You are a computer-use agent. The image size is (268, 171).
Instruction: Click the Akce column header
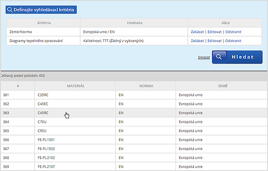[226, 23]
